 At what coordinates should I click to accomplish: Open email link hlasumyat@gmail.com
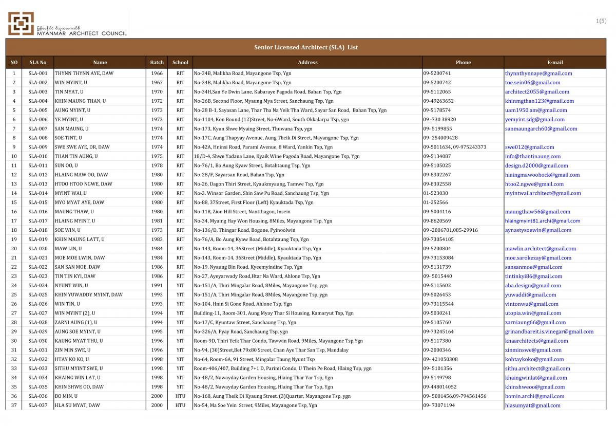click(x=533, y=406)
